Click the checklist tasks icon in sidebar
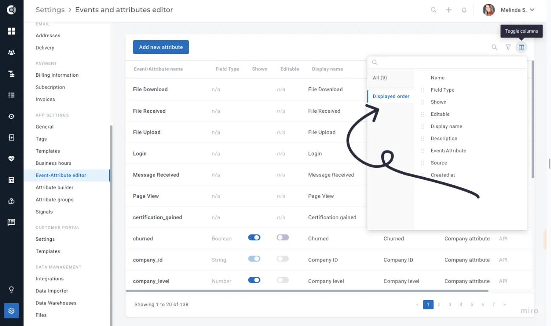This screenshot has width=551, height=326. tap(11, 95)
